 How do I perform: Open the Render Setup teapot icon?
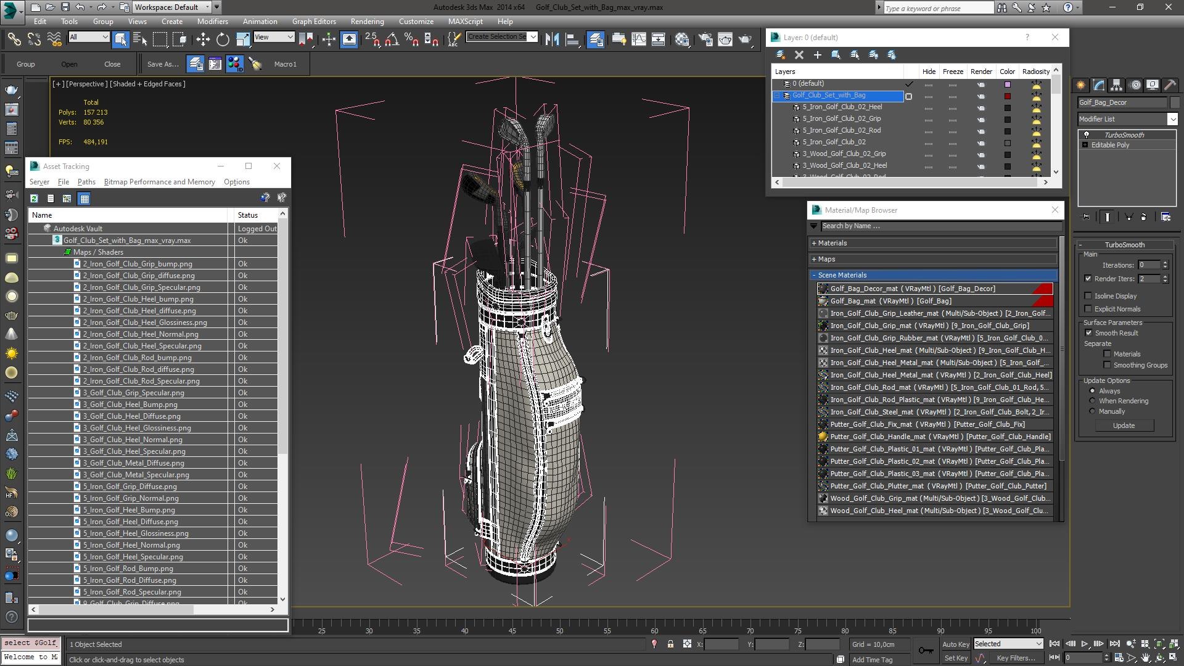[705, 40]
